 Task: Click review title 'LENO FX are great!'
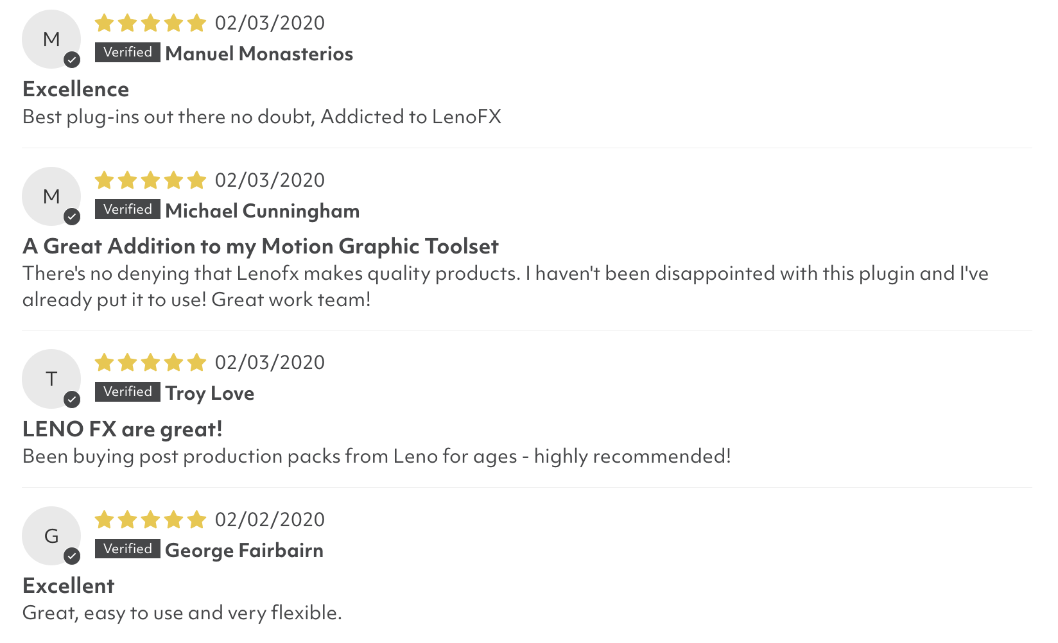pyautogui.click(x=123, y=429)
